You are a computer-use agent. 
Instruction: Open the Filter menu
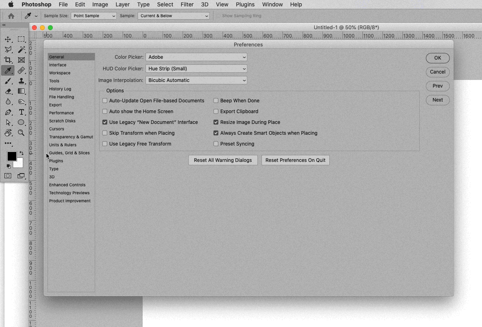187,4
